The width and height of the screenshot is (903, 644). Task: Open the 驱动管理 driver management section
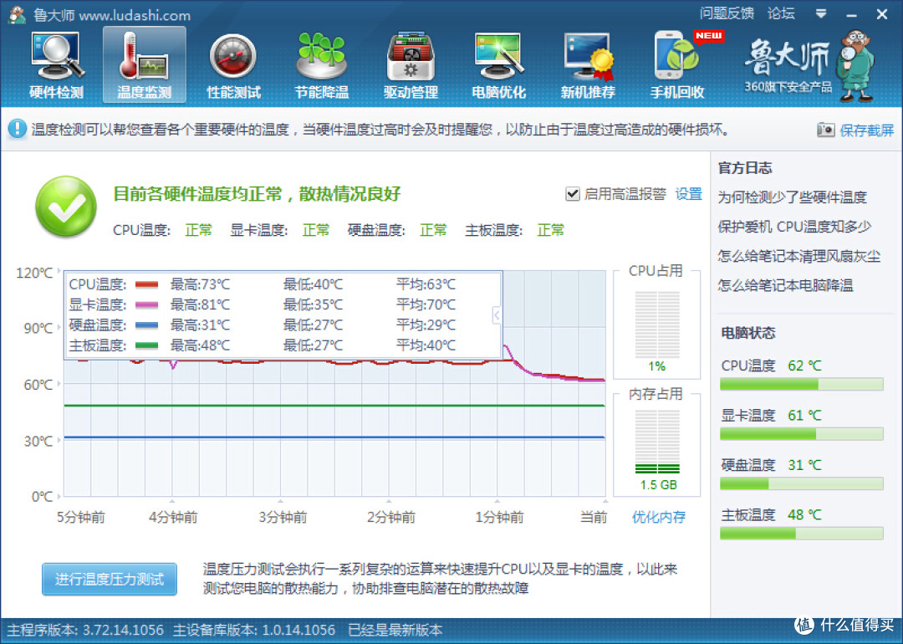tap(411, 66)
